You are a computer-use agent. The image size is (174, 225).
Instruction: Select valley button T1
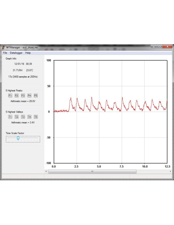10,117
